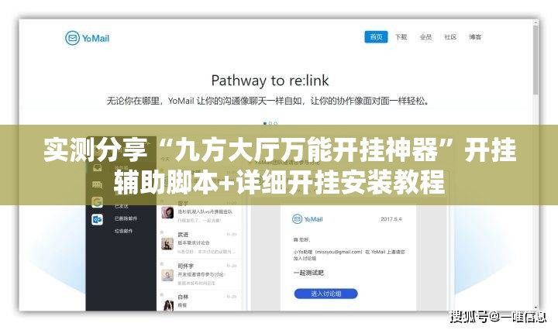Click 白林's avatar thumbnail
The image size is (558, 330).
tap(168, 305)
